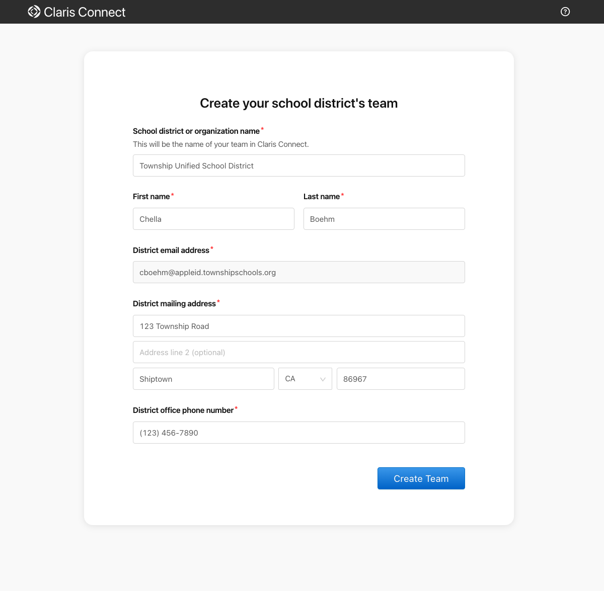Click the school district name field
This screenshot has height=591, width=604.
[x=298, y=165]
